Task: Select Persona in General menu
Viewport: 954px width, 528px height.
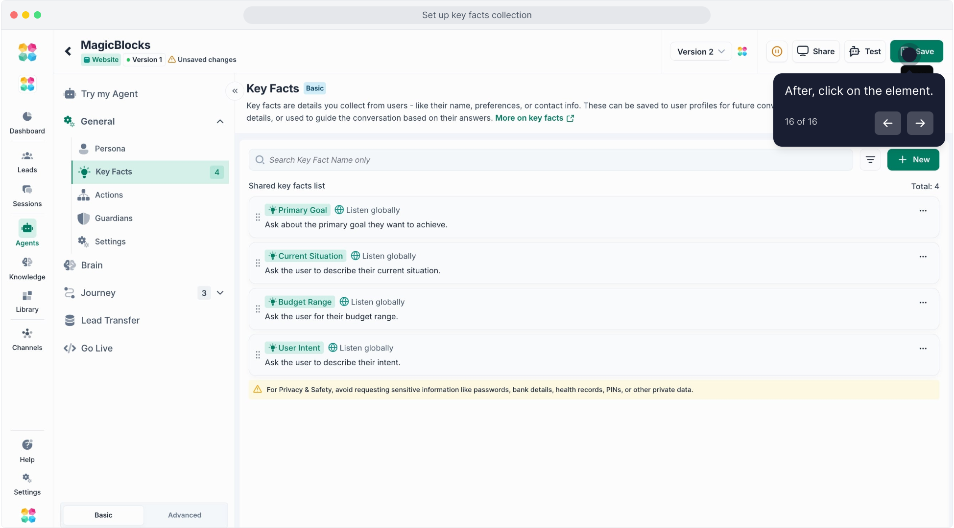Action: point(110,149)
